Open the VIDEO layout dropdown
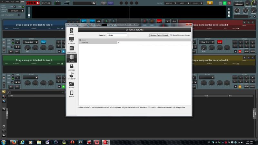The image size is (258, 145). tap(184, 3)
